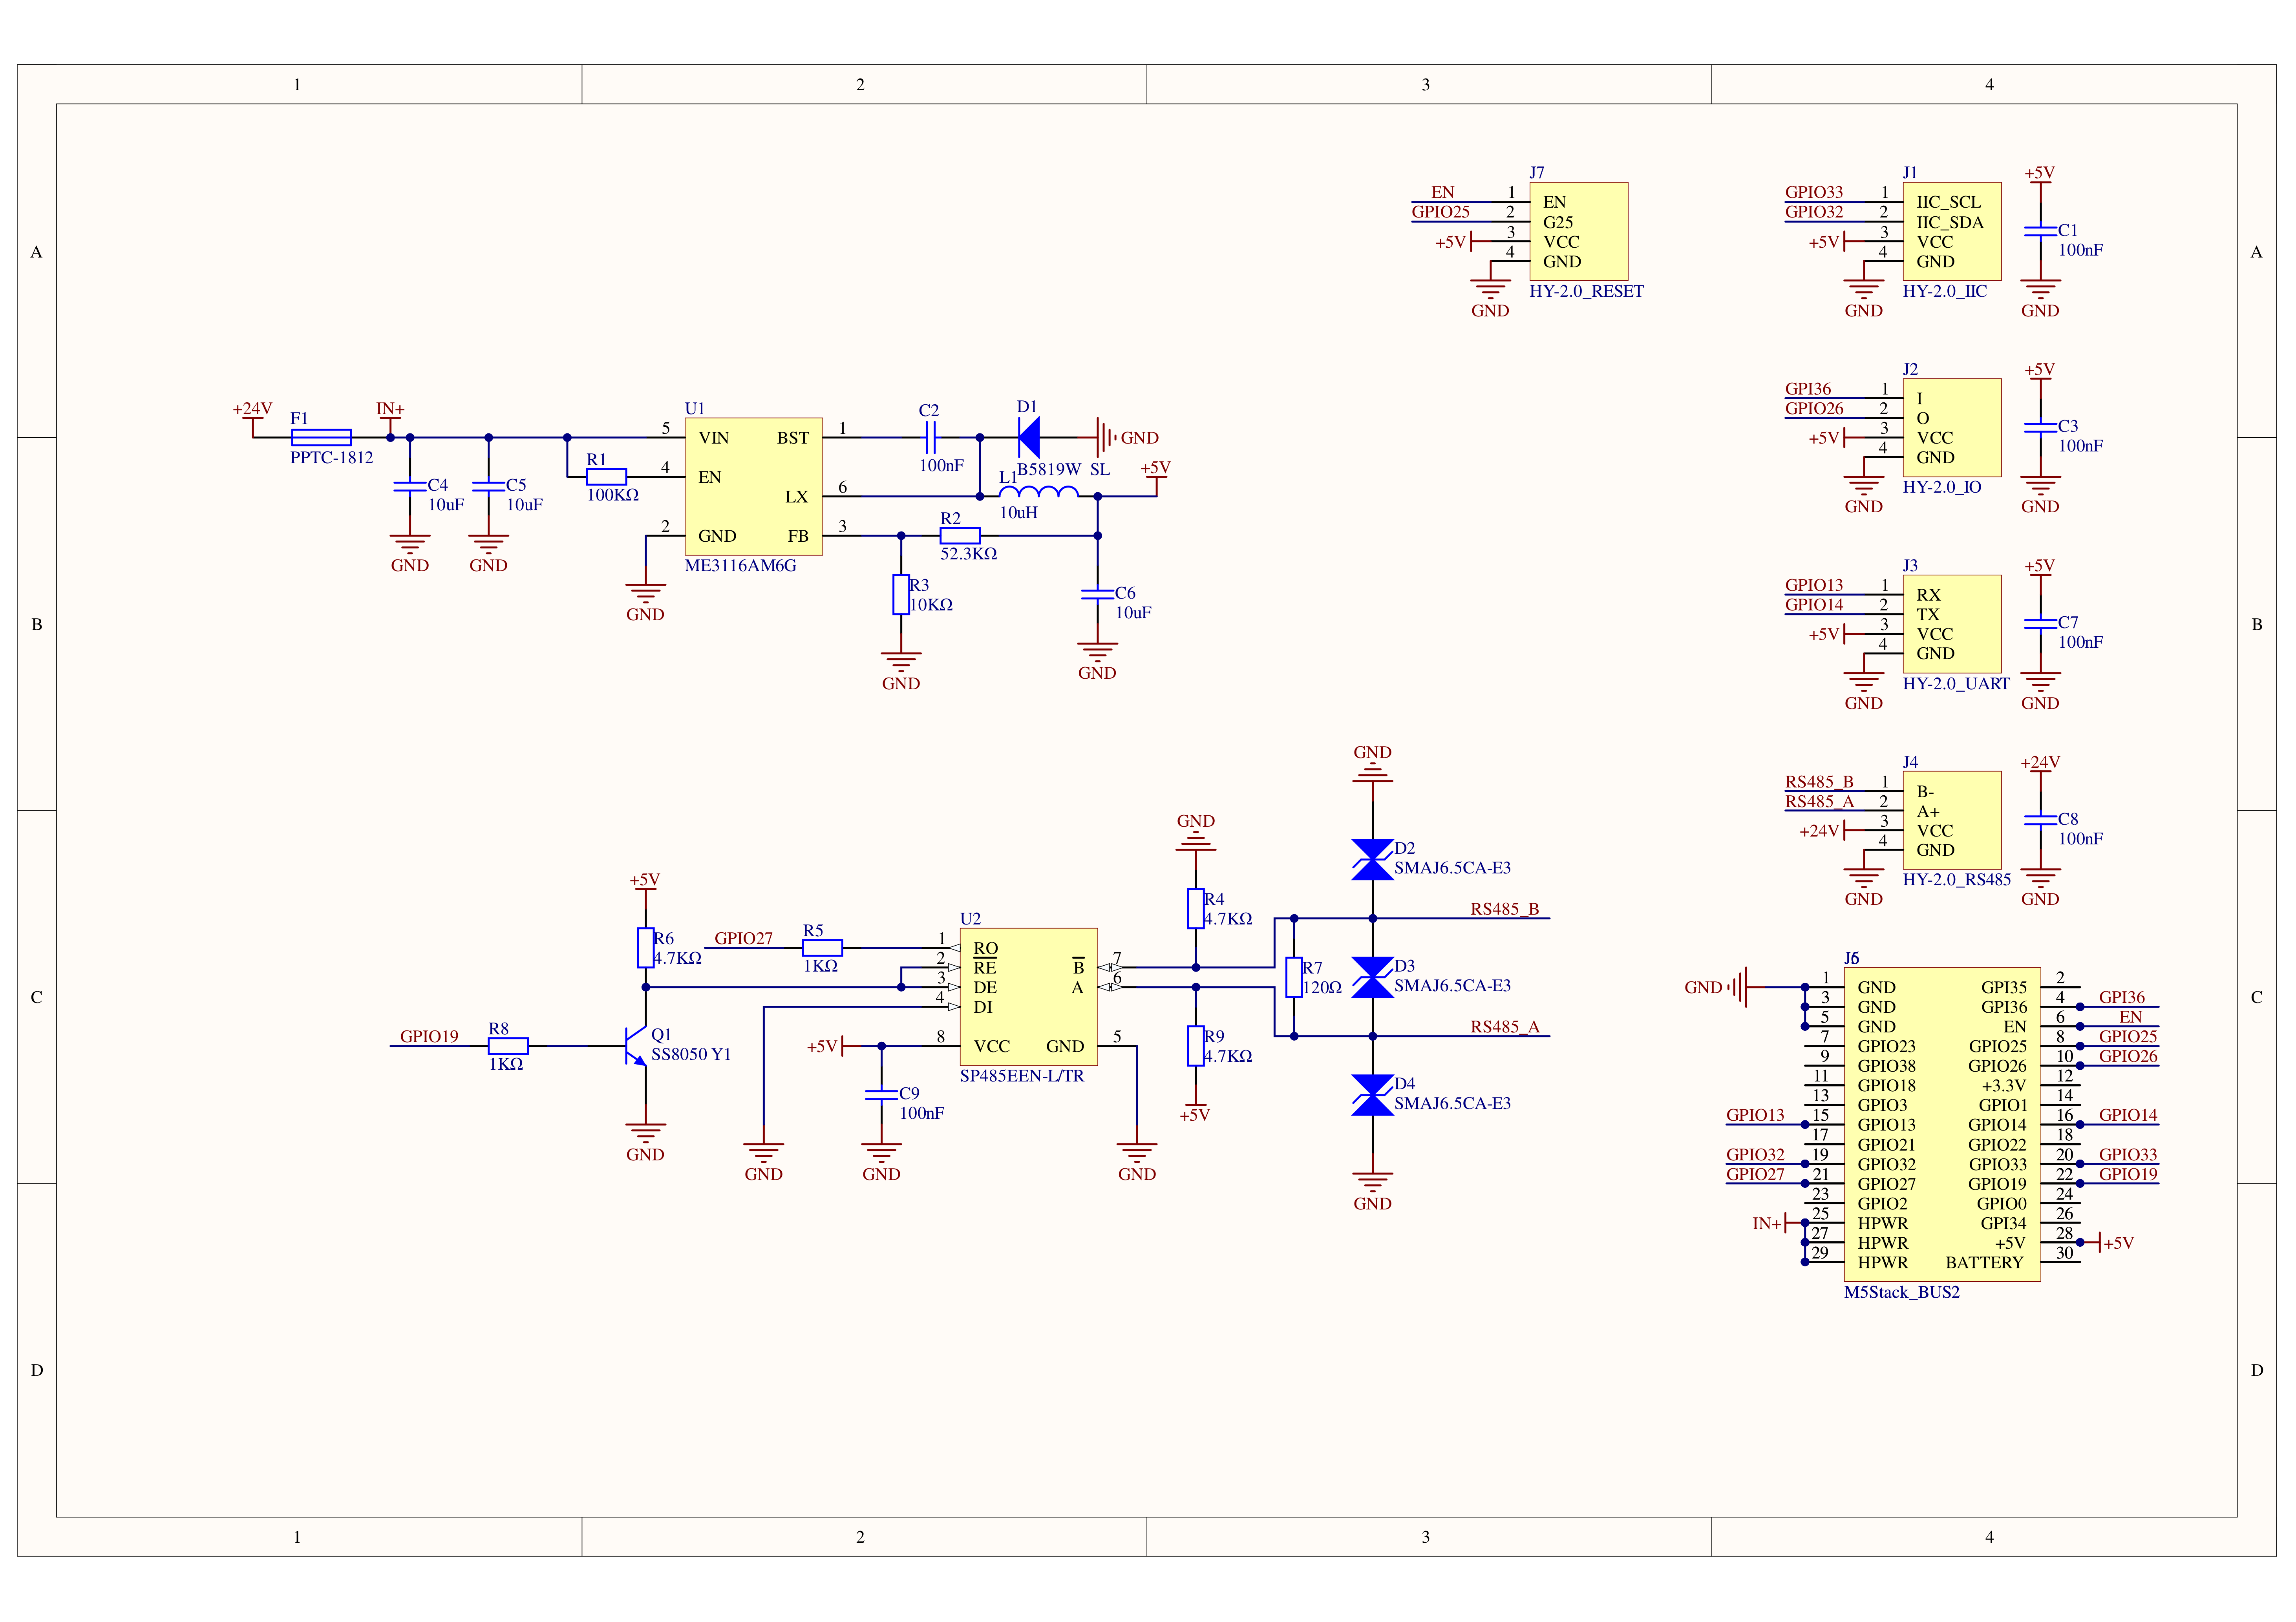2296x1622 pixels.
Task: Click capacitor C9 100nF symbol
Action: click(x=881, y=1094)
